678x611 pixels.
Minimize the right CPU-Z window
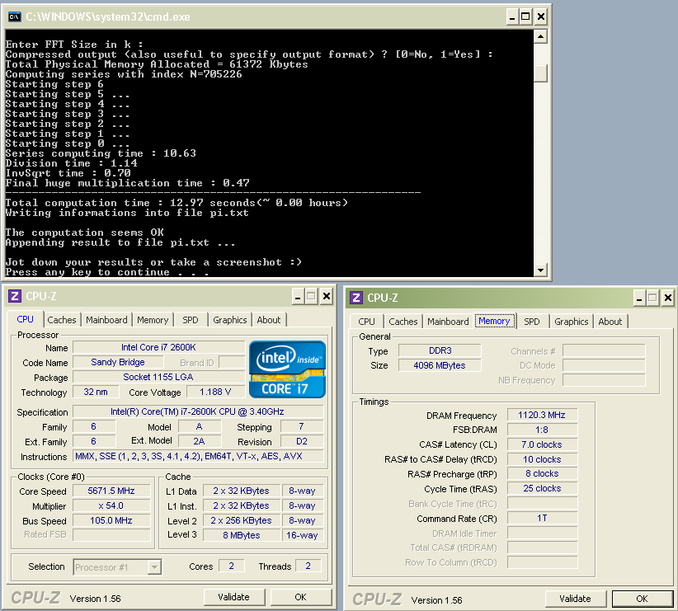pyautogui.click(x=639, y=298)
